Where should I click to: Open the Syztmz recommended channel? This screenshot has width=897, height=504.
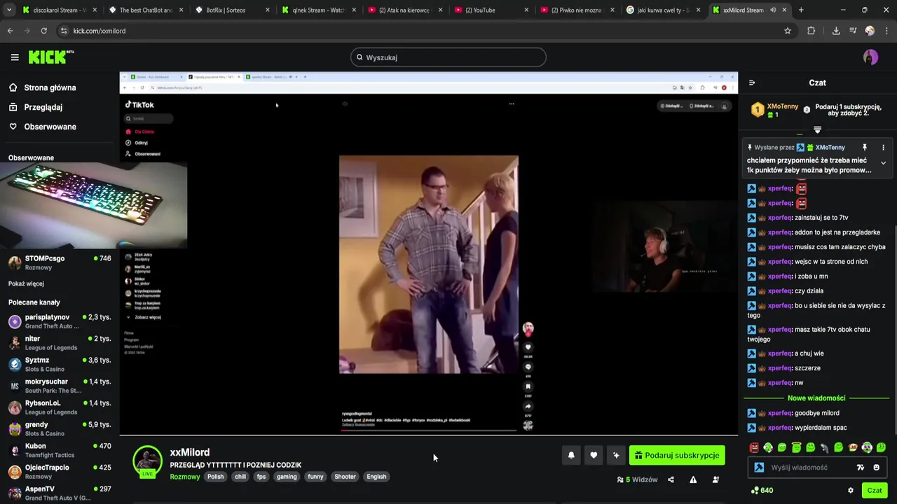[60, 364]
